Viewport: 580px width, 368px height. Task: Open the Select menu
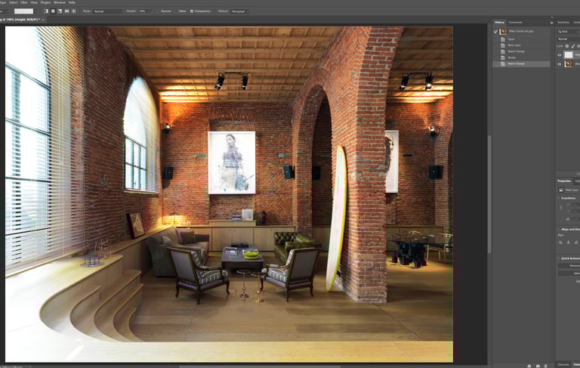[x=14, y=2]
